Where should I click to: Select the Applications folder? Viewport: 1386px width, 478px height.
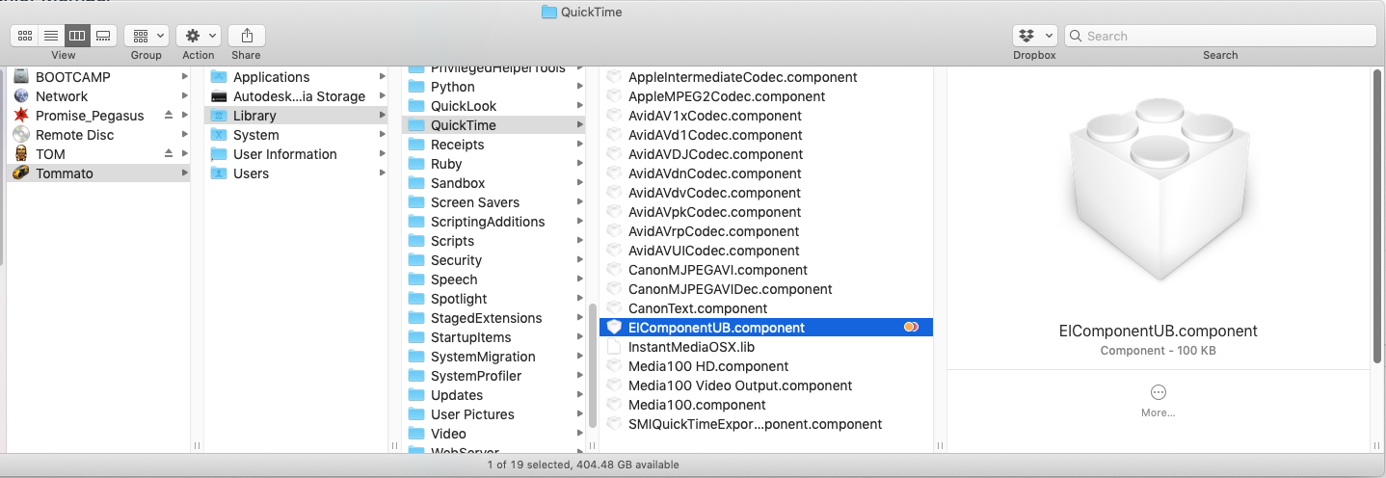click(x=271, y=77)
